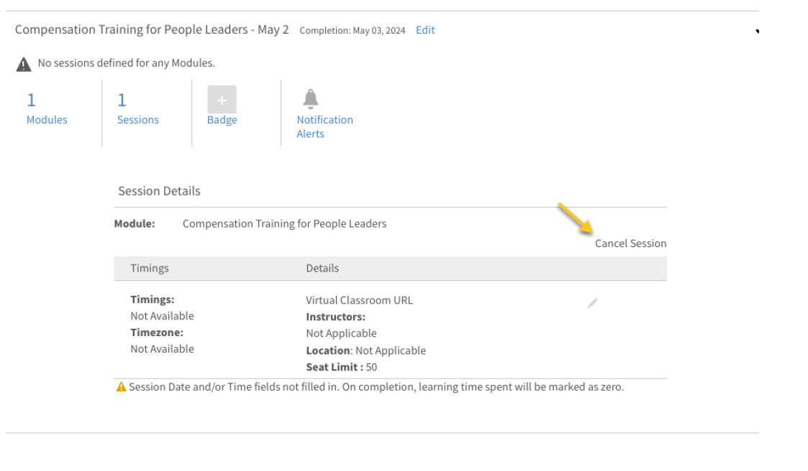Click the Seat Limit value of 50
This screenshot has width=808, height=471.
(x=371, y=367)
